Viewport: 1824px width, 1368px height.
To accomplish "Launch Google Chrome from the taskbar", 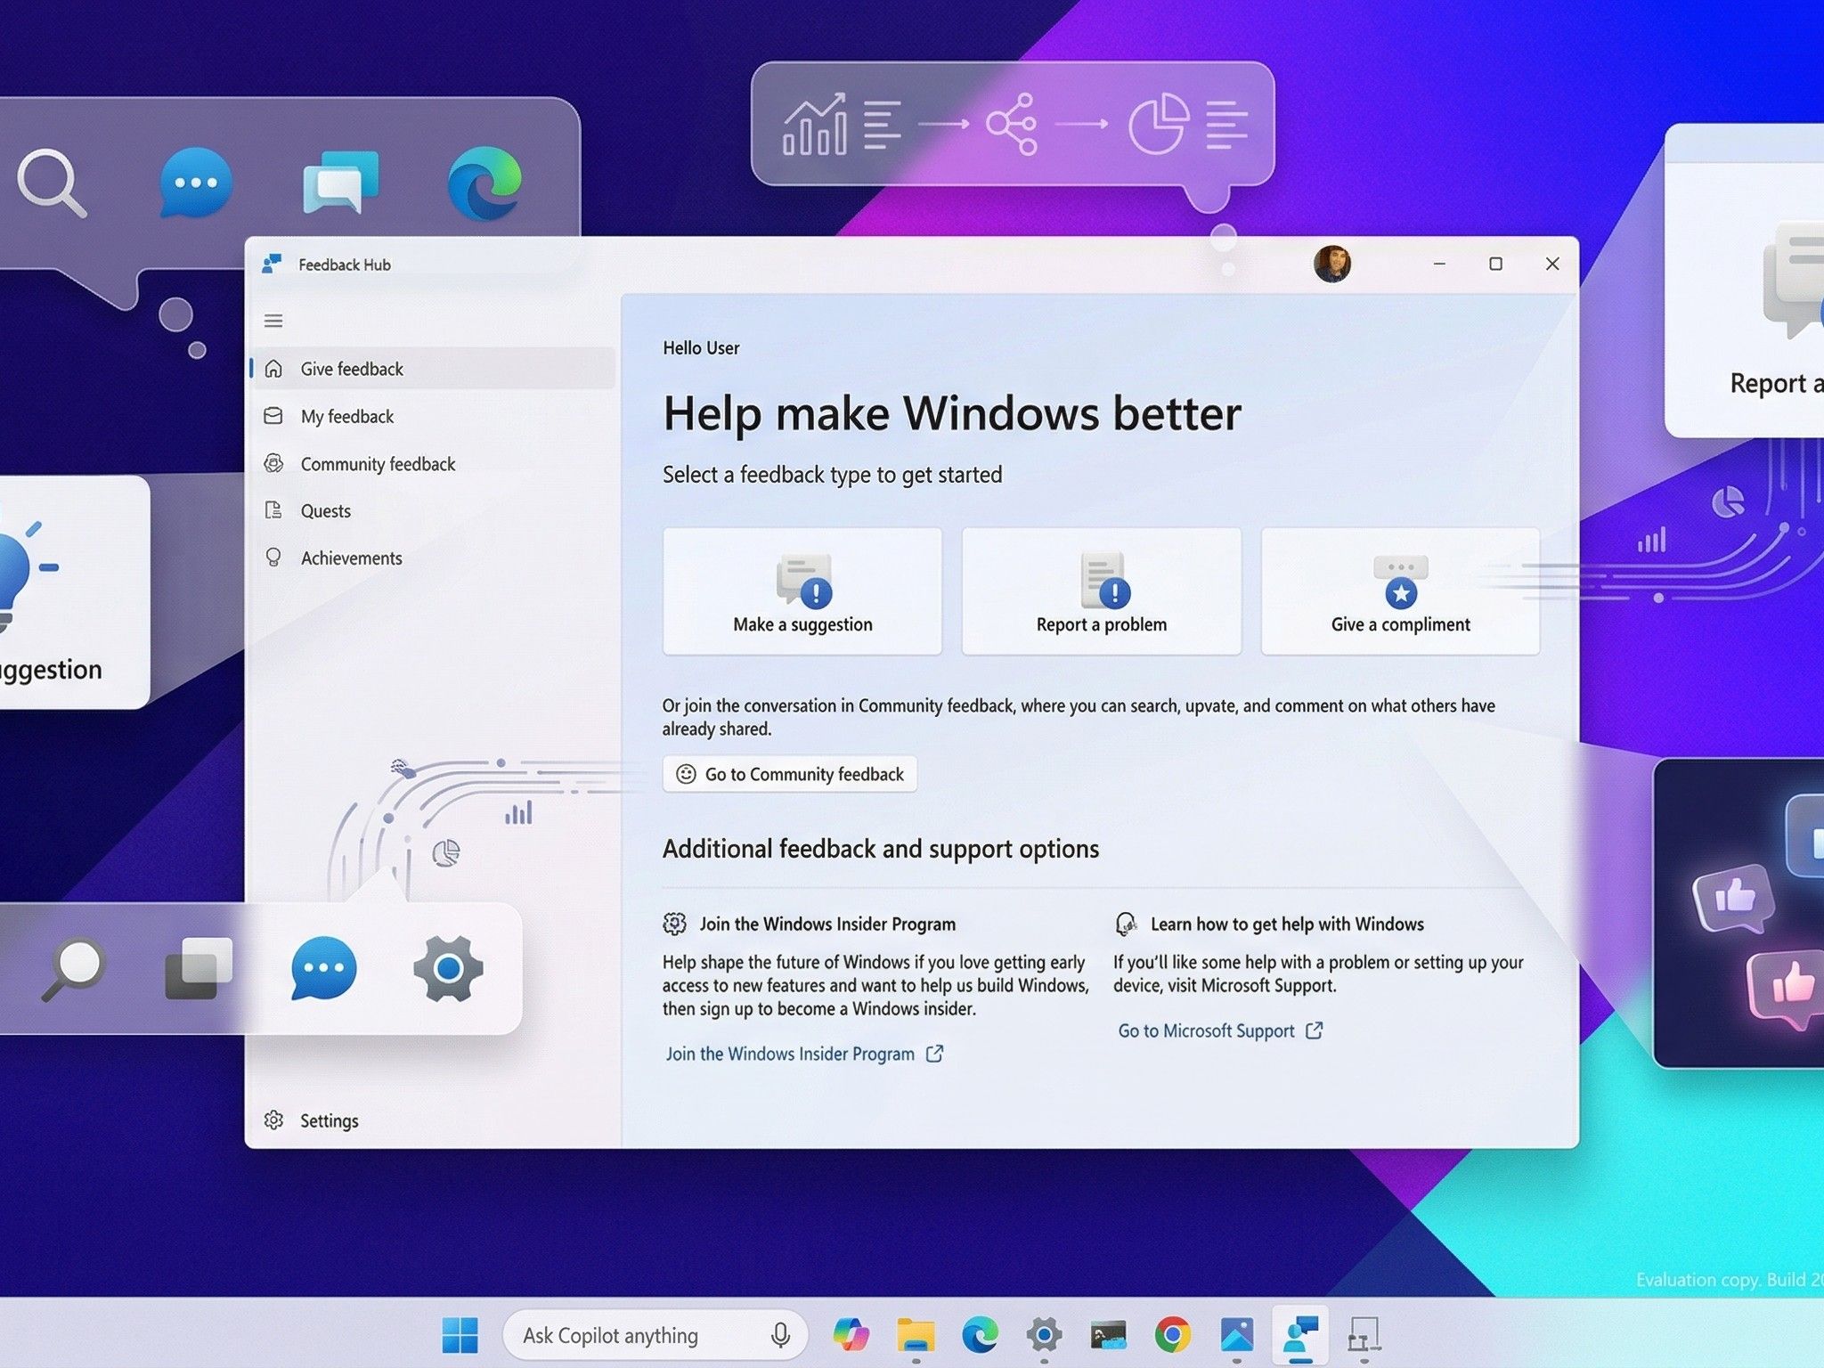I will (1172, 1335).
